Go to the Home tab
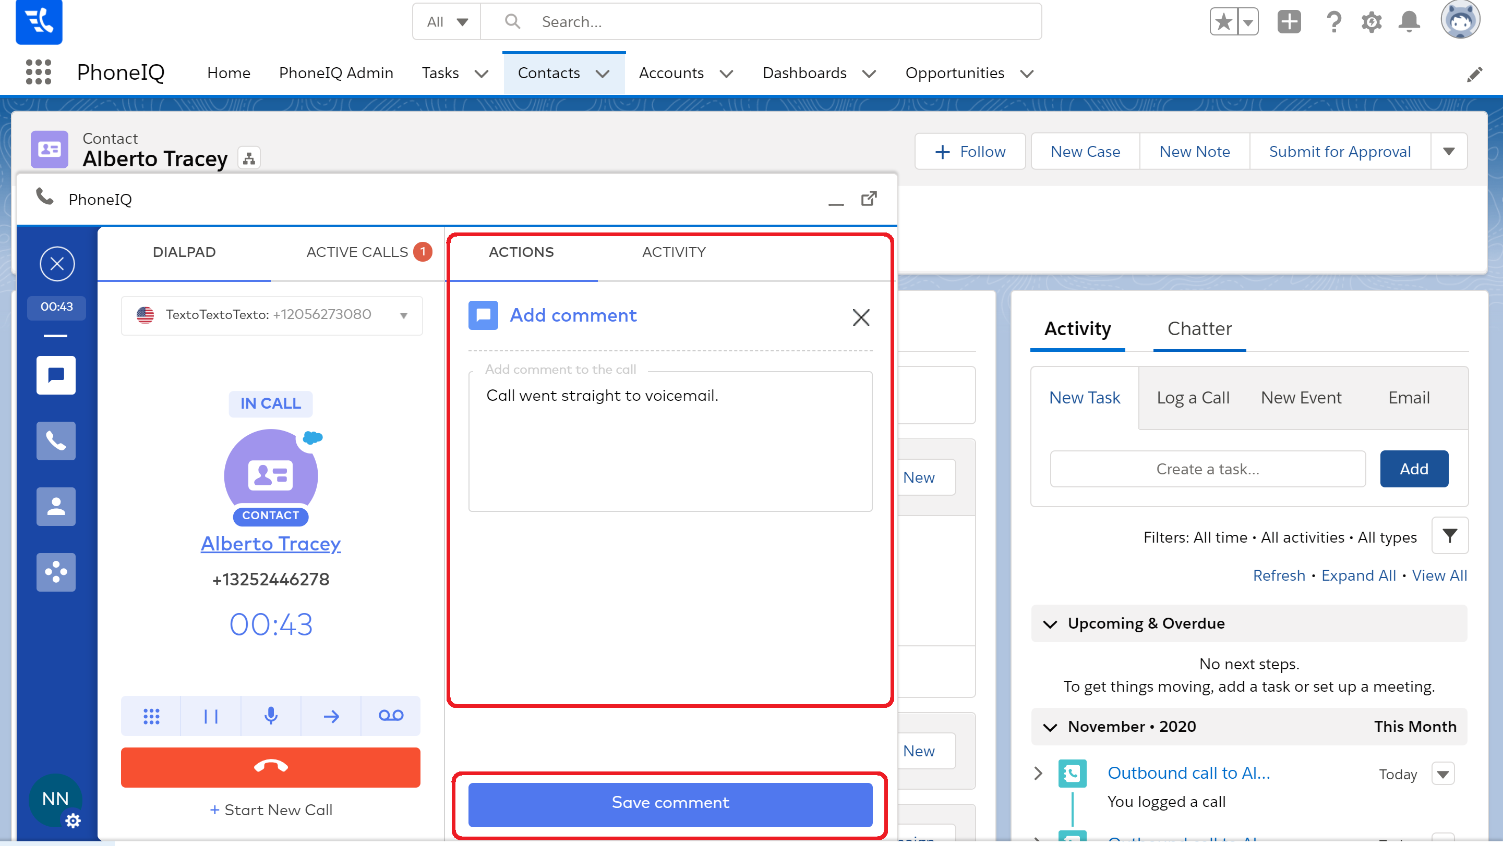The height and width of the screenshot is (846, 1503). (x=229, y=73)
